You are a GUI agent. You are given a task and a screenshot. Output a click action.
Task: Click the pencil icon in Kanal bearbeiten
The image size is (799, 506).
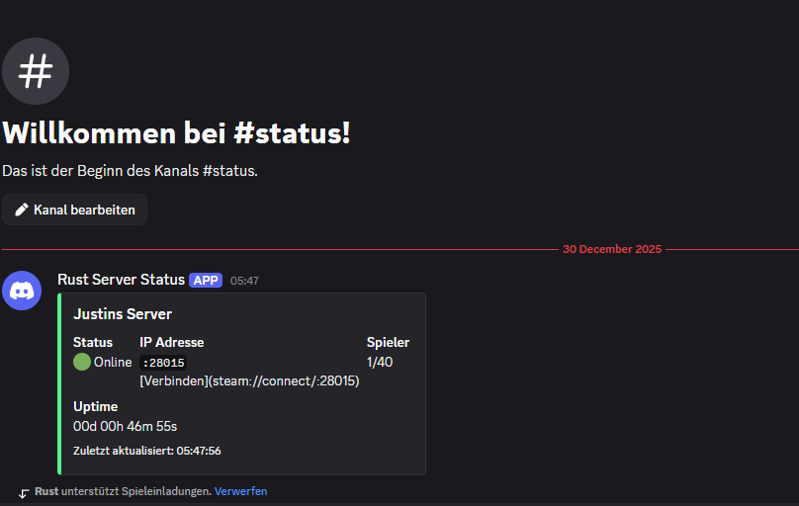click(22, 210)
